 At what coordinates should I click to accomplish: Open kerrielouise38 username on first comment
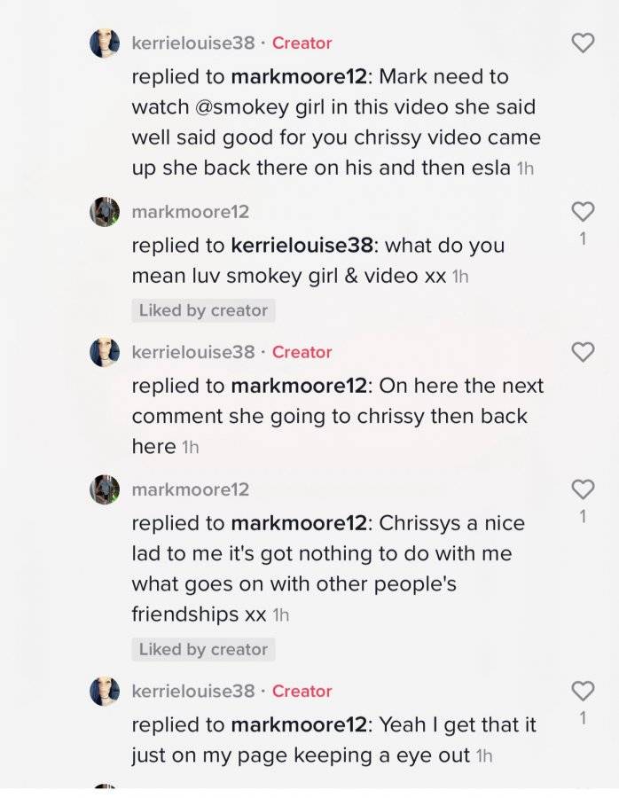pos(193,43)
